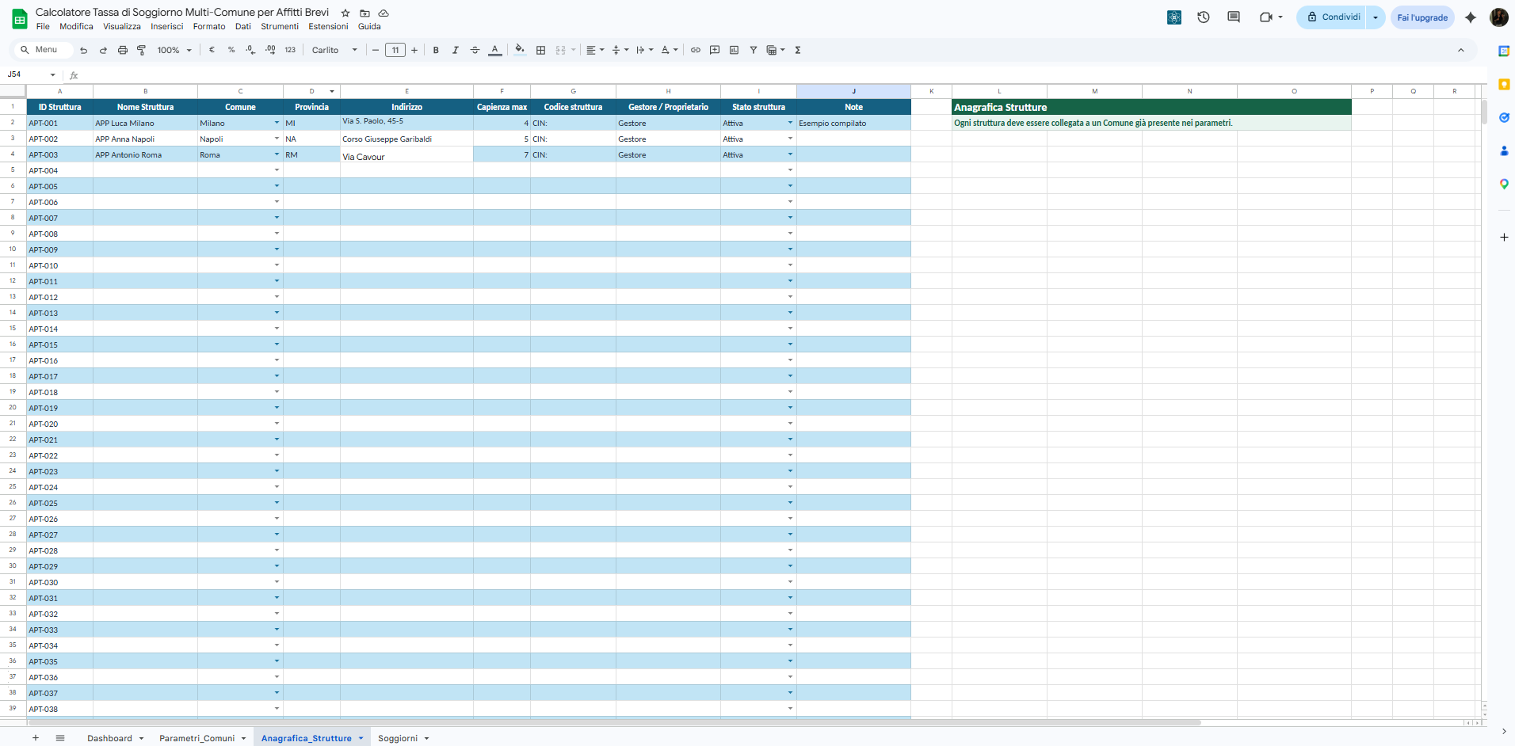Open the 100% zoom dropdown
The image size is (1515, 746).
coord(174,50)
